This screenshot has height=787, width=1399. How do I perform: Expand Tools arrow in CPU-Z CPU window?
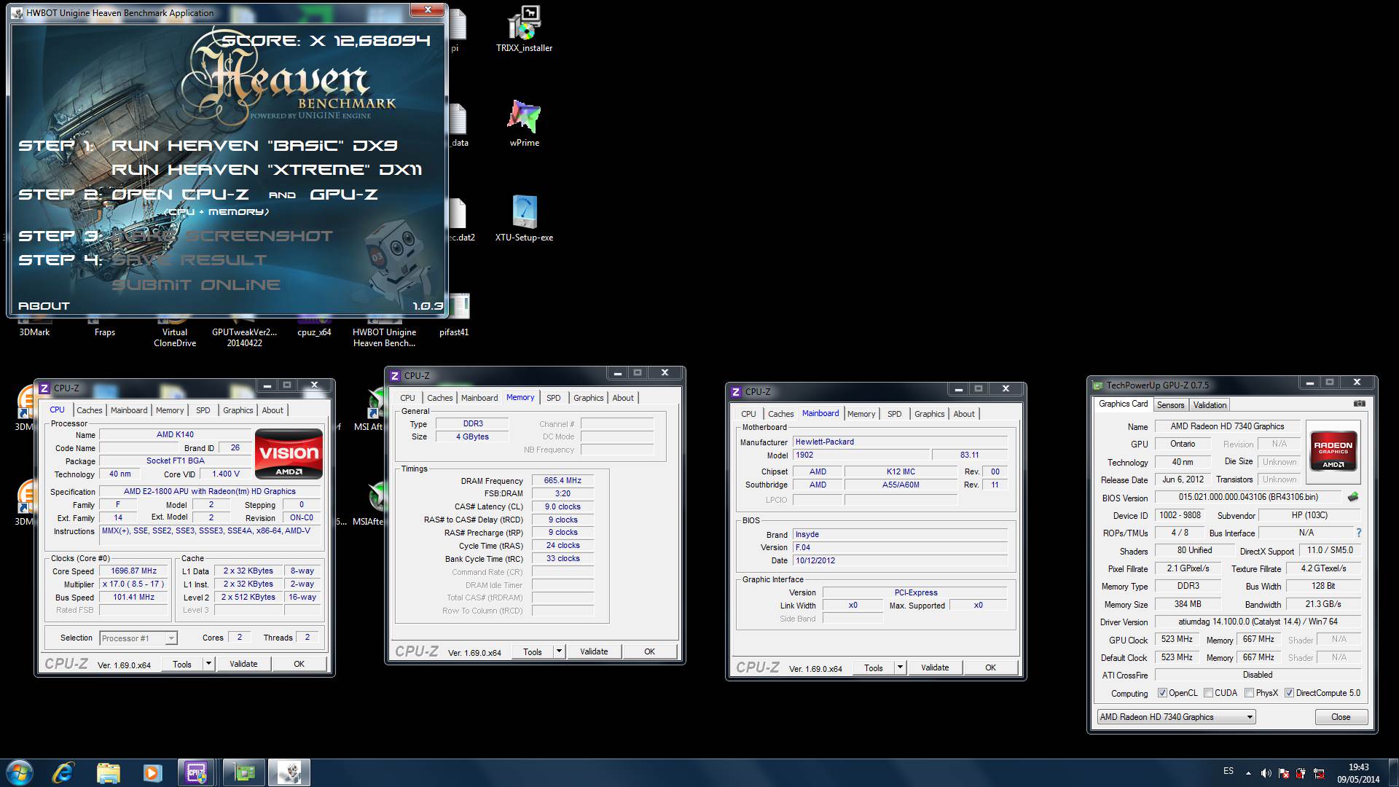point(208,664)
